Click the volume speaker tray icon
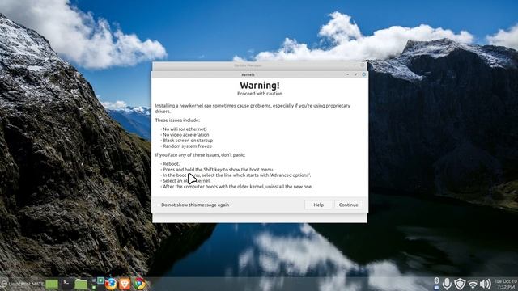Screen dimensions: 518x291 tap(486, 284)
